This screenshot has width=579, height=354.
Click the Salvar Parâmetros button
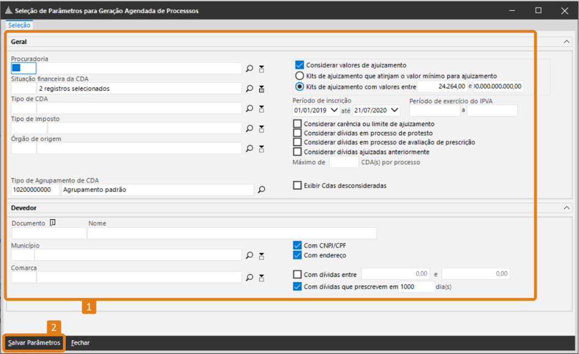[34, 342]
